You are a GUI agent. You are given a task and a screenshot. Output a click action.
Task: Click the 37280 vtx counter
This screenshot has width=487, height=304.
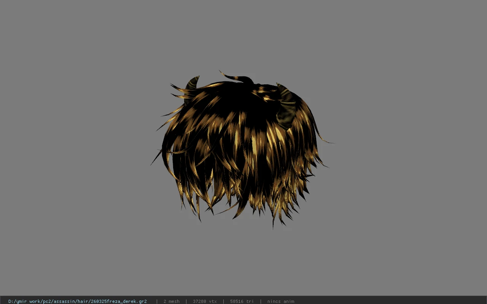tap(205, 301)
